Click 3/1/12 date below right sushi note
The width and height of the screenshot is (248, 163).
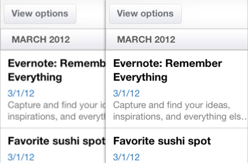126,157
